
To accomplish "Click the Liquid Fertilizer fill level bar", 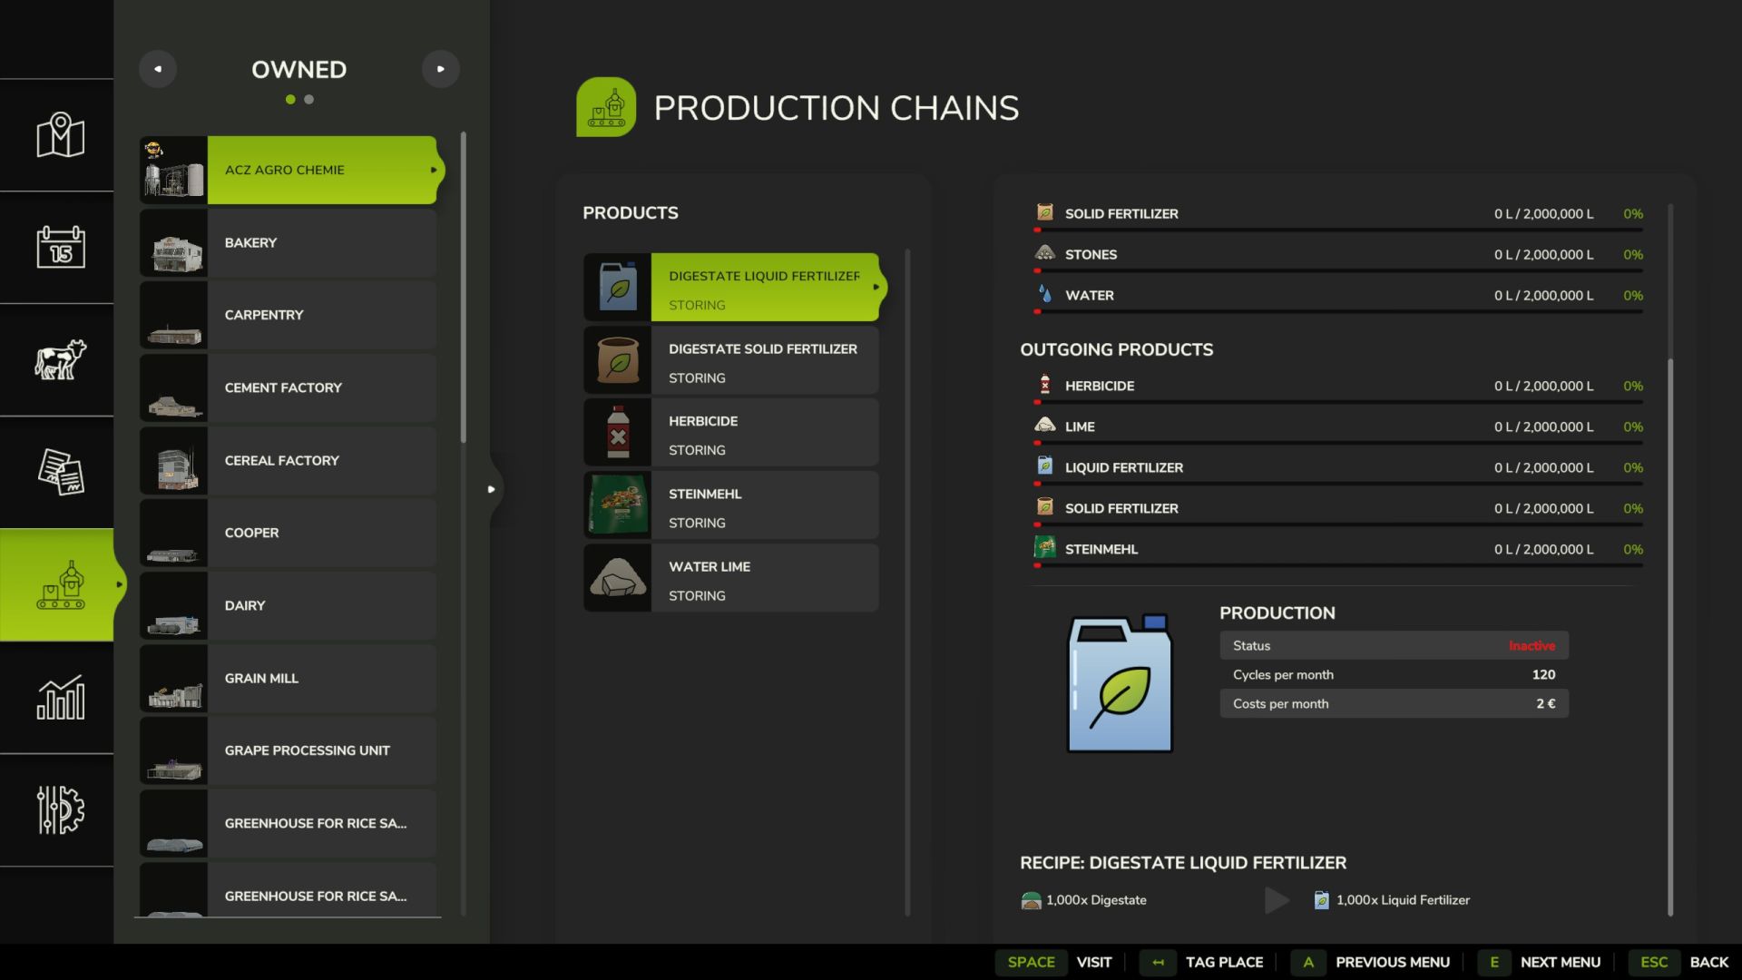I will (x=1339, y=484).
